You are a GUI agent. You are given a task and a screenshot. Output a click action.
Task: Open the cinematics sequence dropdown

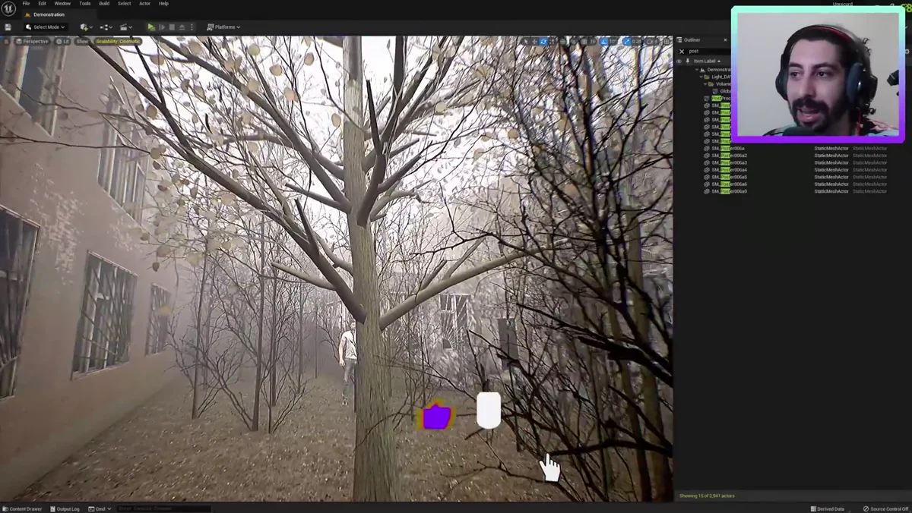(x=126, y=27)
